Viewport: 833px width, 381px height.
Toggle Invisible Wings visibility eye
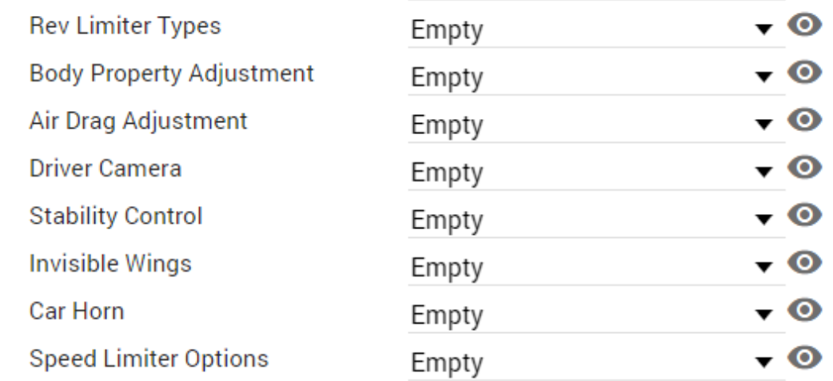[x=804, y=263]
